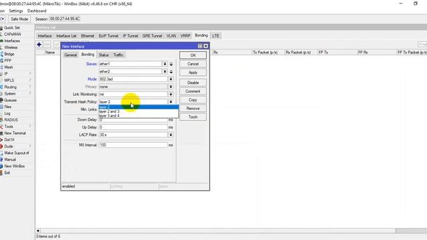Click the MII Interval input field
Image resolution: width=427 pixels, height=240 pixels.
(x=133, y=145)
